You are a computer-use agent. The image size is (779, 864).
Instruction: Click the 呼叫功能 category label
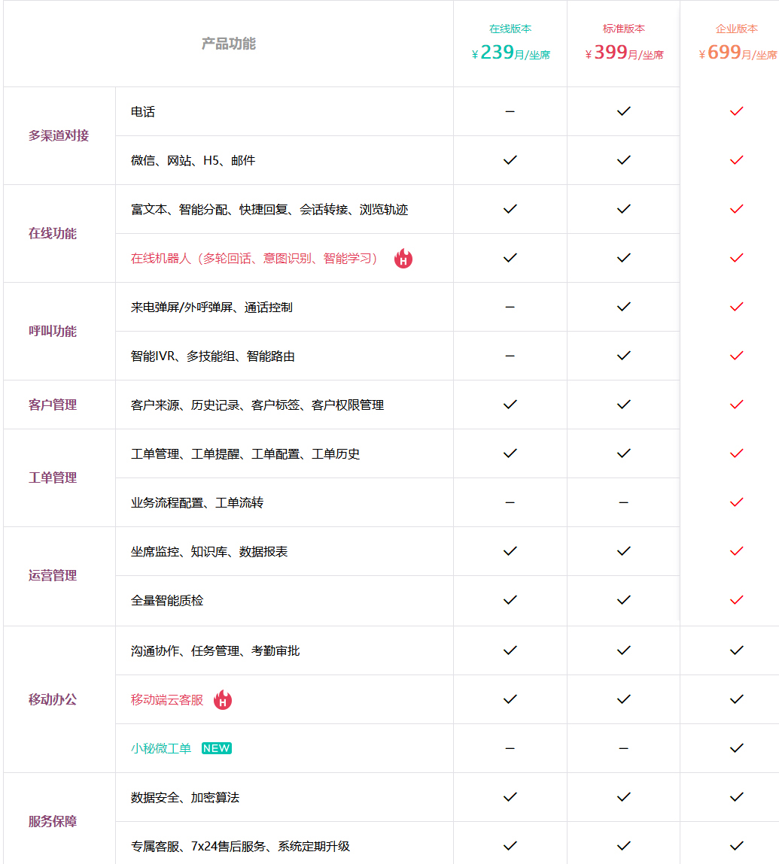tap(53, 331)
